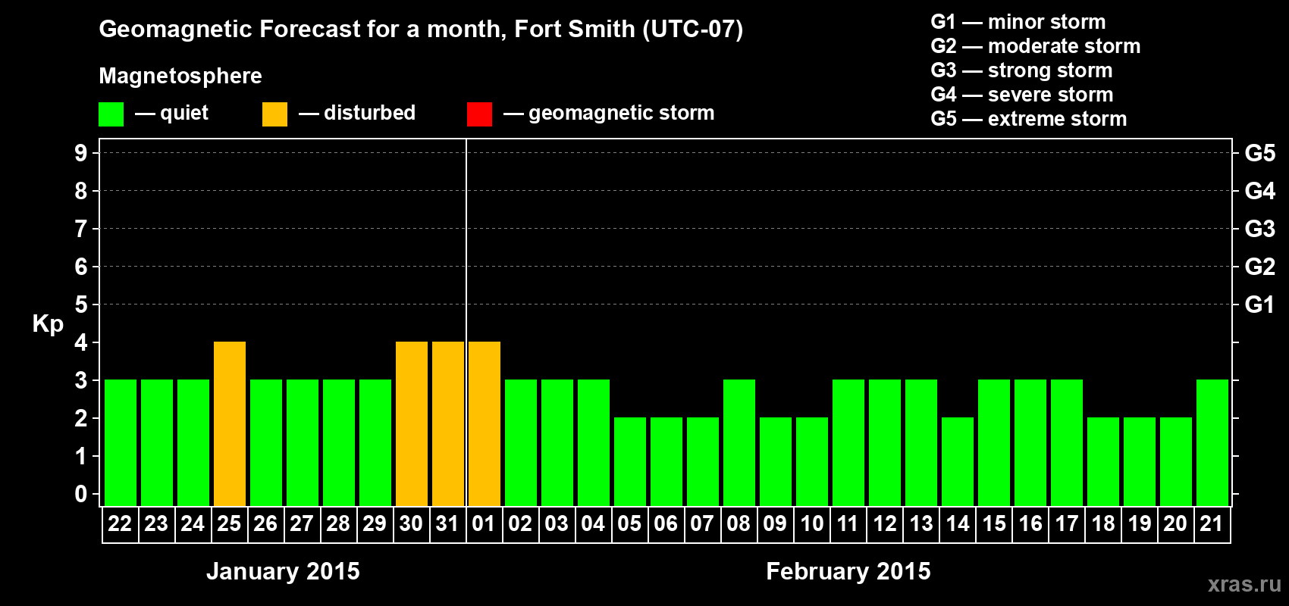Image resolution: width=1289 pixels, height=606 pixels.
Task: Click the January 2015 month label
Action: click(283, 571)
